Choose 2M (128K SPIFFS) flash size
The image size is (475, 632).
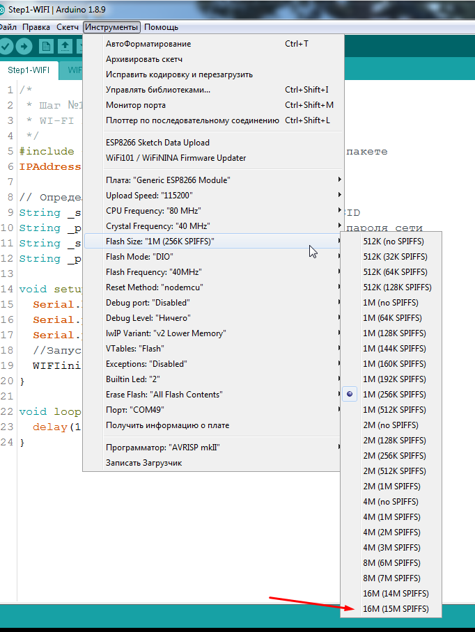(x=391, y=440)
